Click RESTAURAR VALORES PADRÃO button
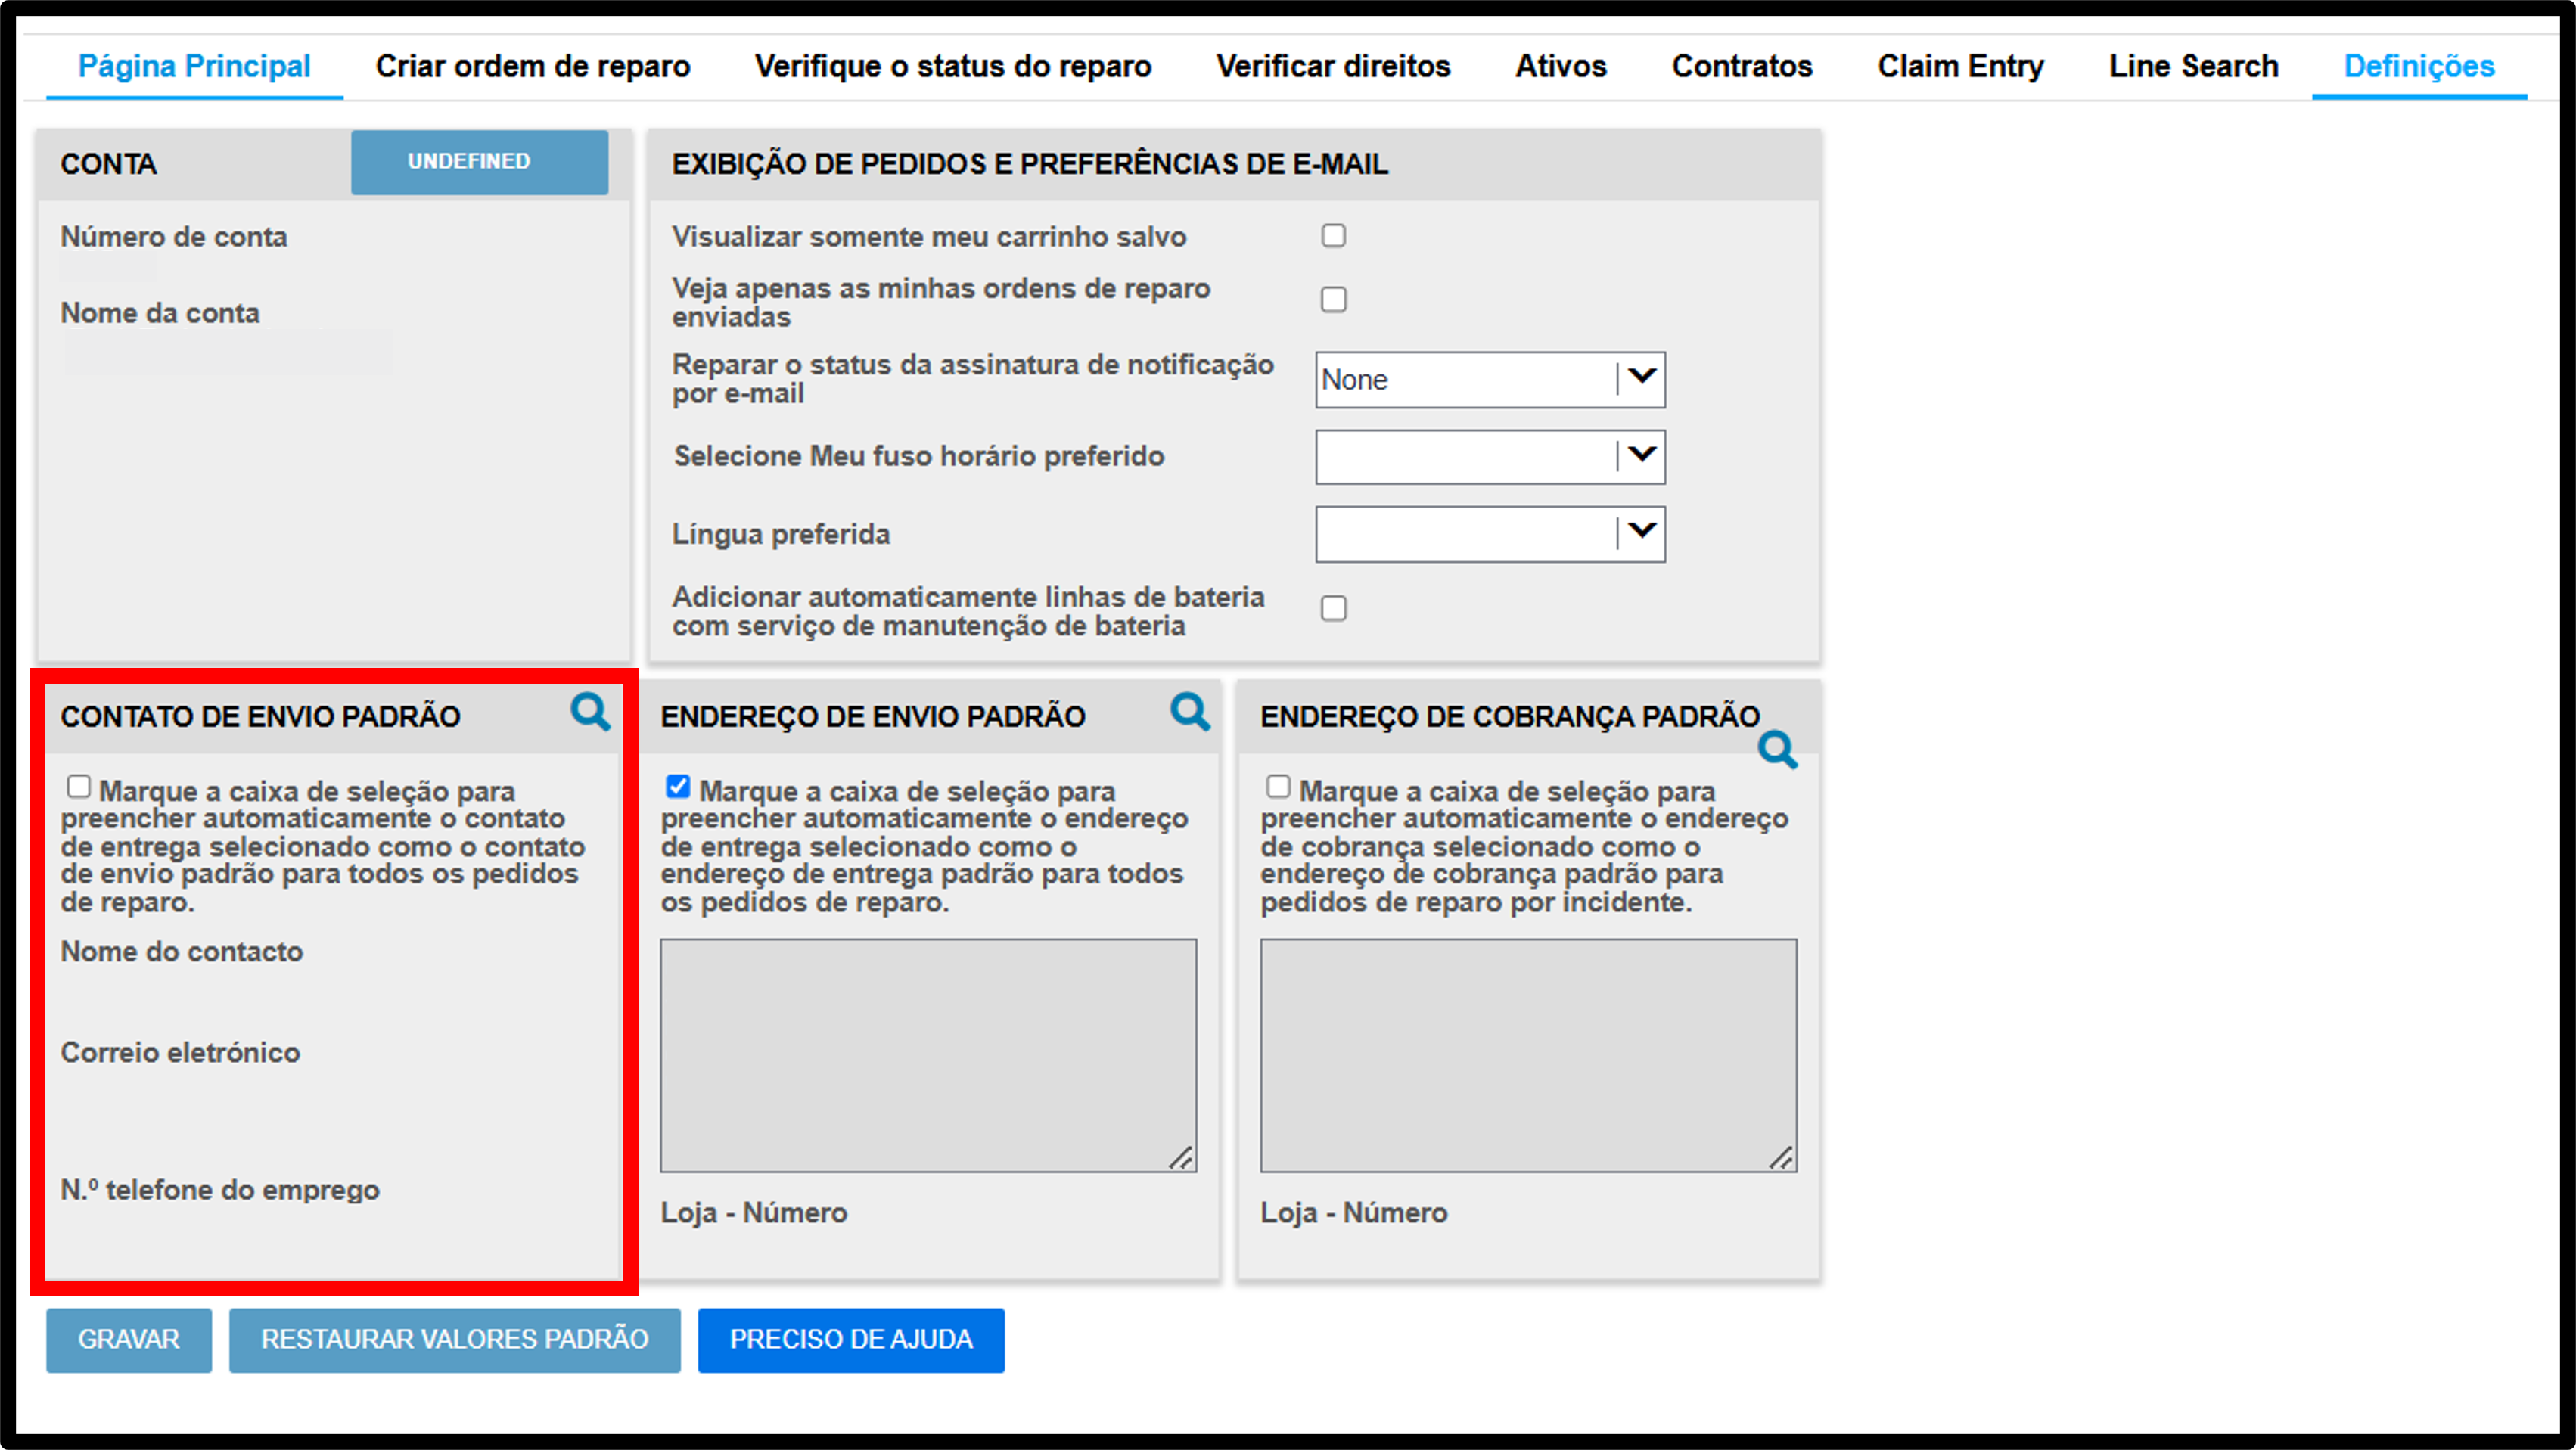This screenshot has height=1450, width=2576. click(455, 1340)
